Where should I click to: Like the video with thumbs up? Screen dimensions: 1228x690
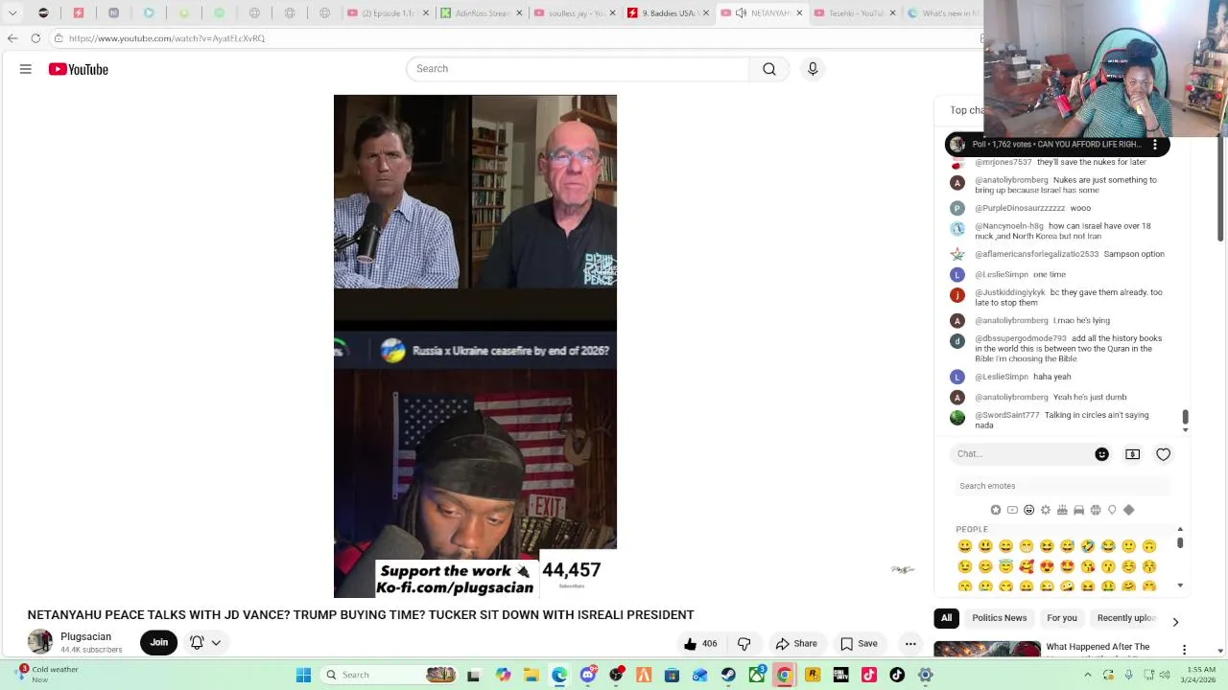[700, 644]
